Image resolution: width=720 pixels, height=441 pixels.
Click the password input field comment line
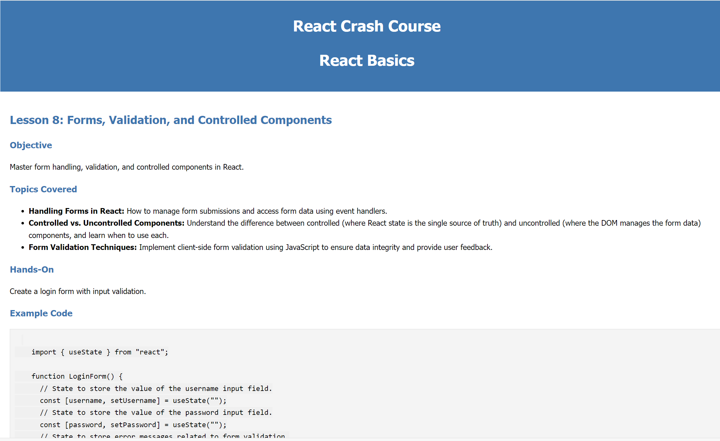156,412
